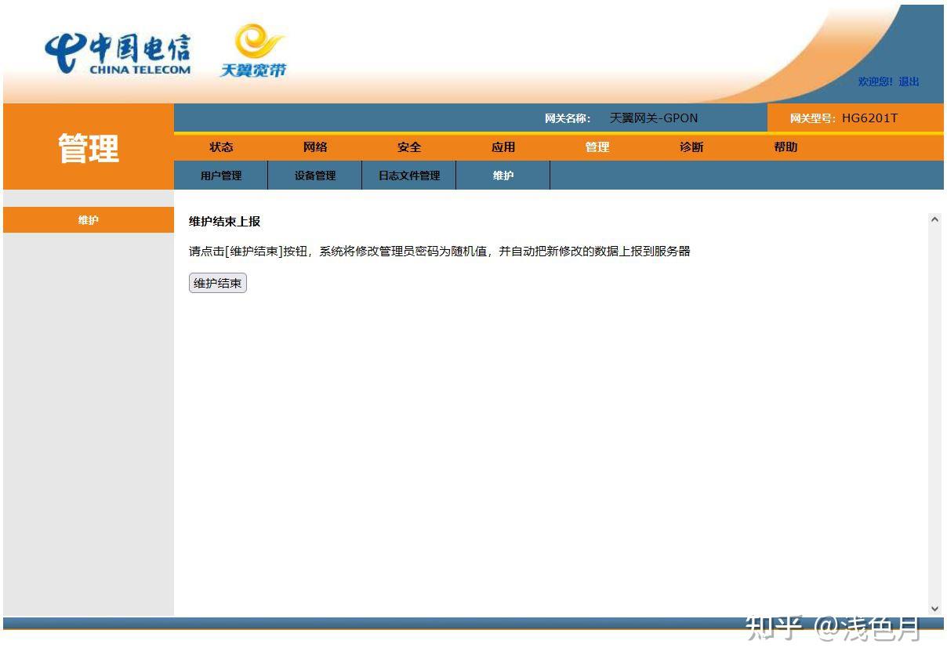Screen dimensions: 947x666
Task: Click the 退出 logout link
Action: pos(909,81)
